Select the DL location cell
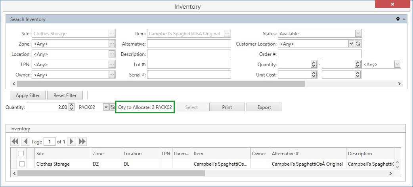 [x=141, y=164]
